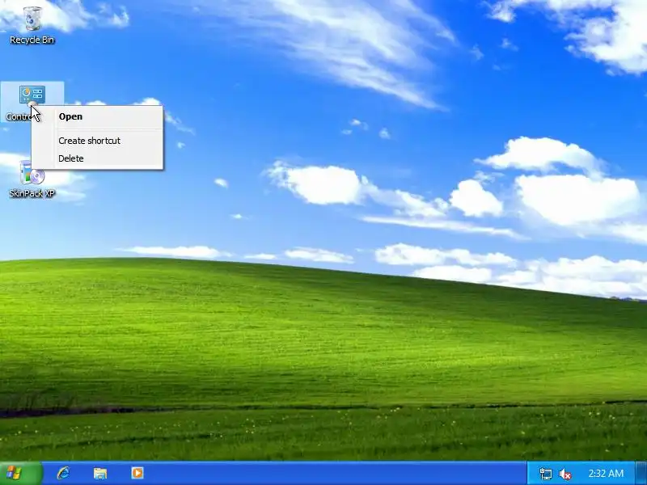
Task: Launch the media player taskbar icon
Action: click(137, 473)
